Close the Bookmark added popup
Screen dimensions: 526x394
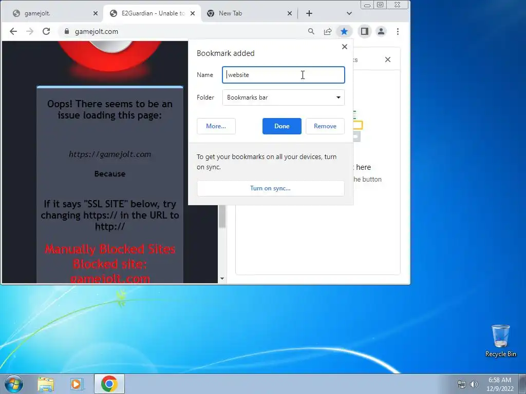tap(345, 47)
